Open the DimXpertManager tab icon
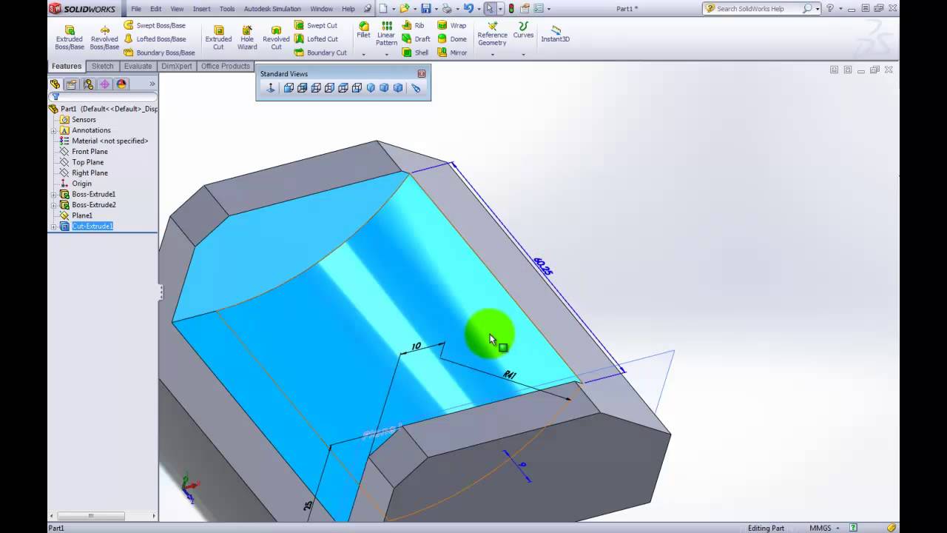Image resolution: width=947 pixels, height=533 pixels. coord(104,84)
